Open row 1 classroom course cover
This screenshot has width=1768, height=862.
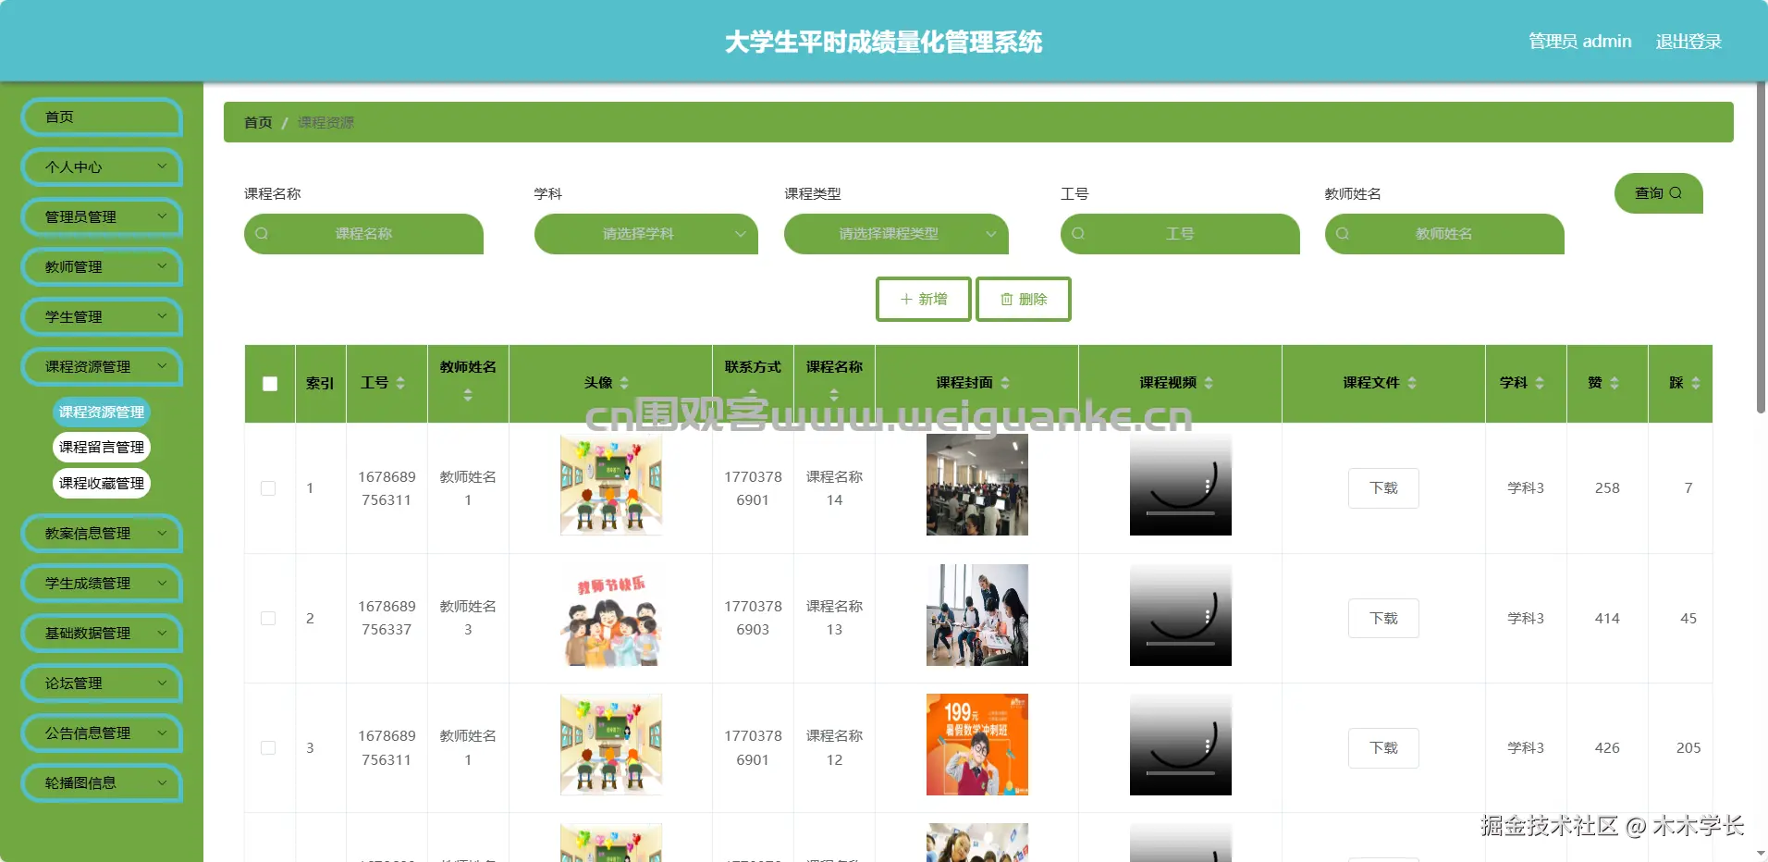pyautogui.click(x=977, y=485)
